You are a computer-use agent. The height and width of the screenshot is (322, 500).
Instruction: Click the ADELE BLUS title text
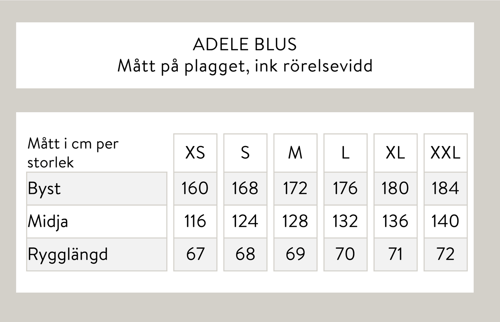[x=245, y=45]
